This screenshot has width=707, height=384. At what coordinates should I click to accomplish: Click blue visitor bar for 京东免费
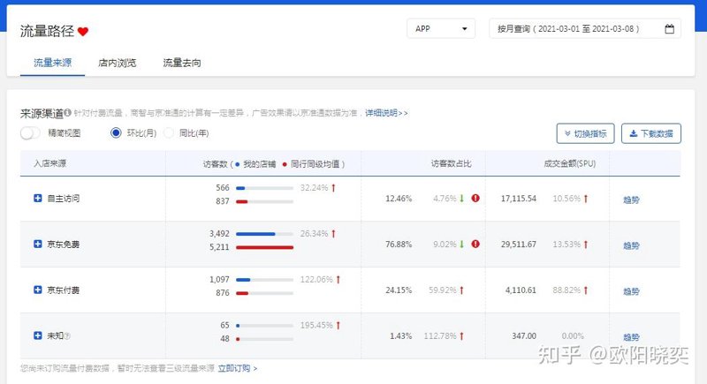[x=255, y=234]
